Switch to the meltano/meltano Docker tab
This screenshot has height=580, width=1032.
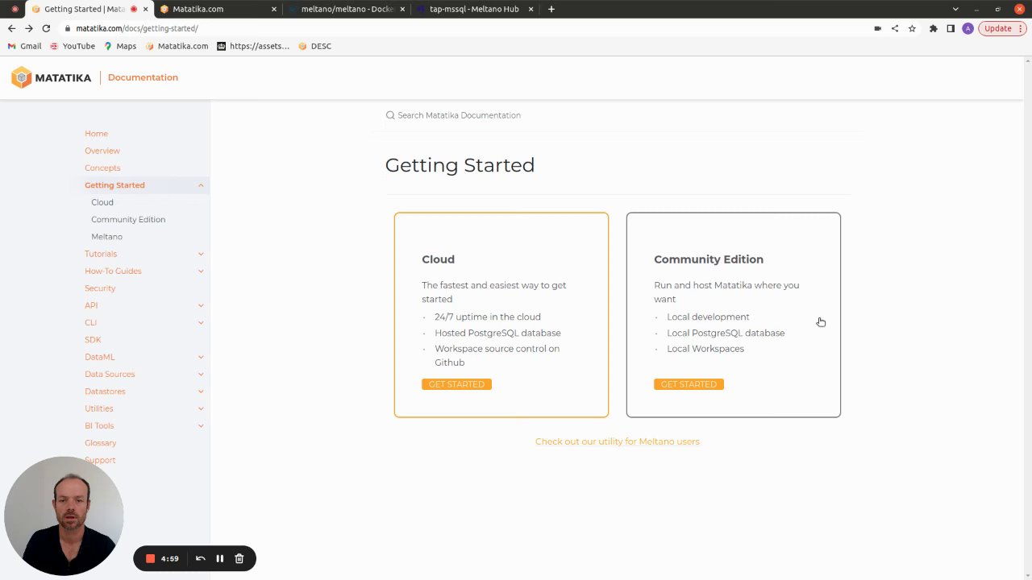pos(347,9)
